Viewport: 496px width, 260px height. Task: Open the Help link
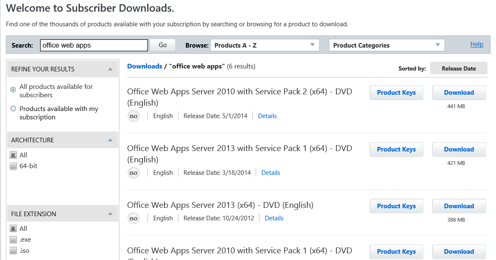(477, 44)
